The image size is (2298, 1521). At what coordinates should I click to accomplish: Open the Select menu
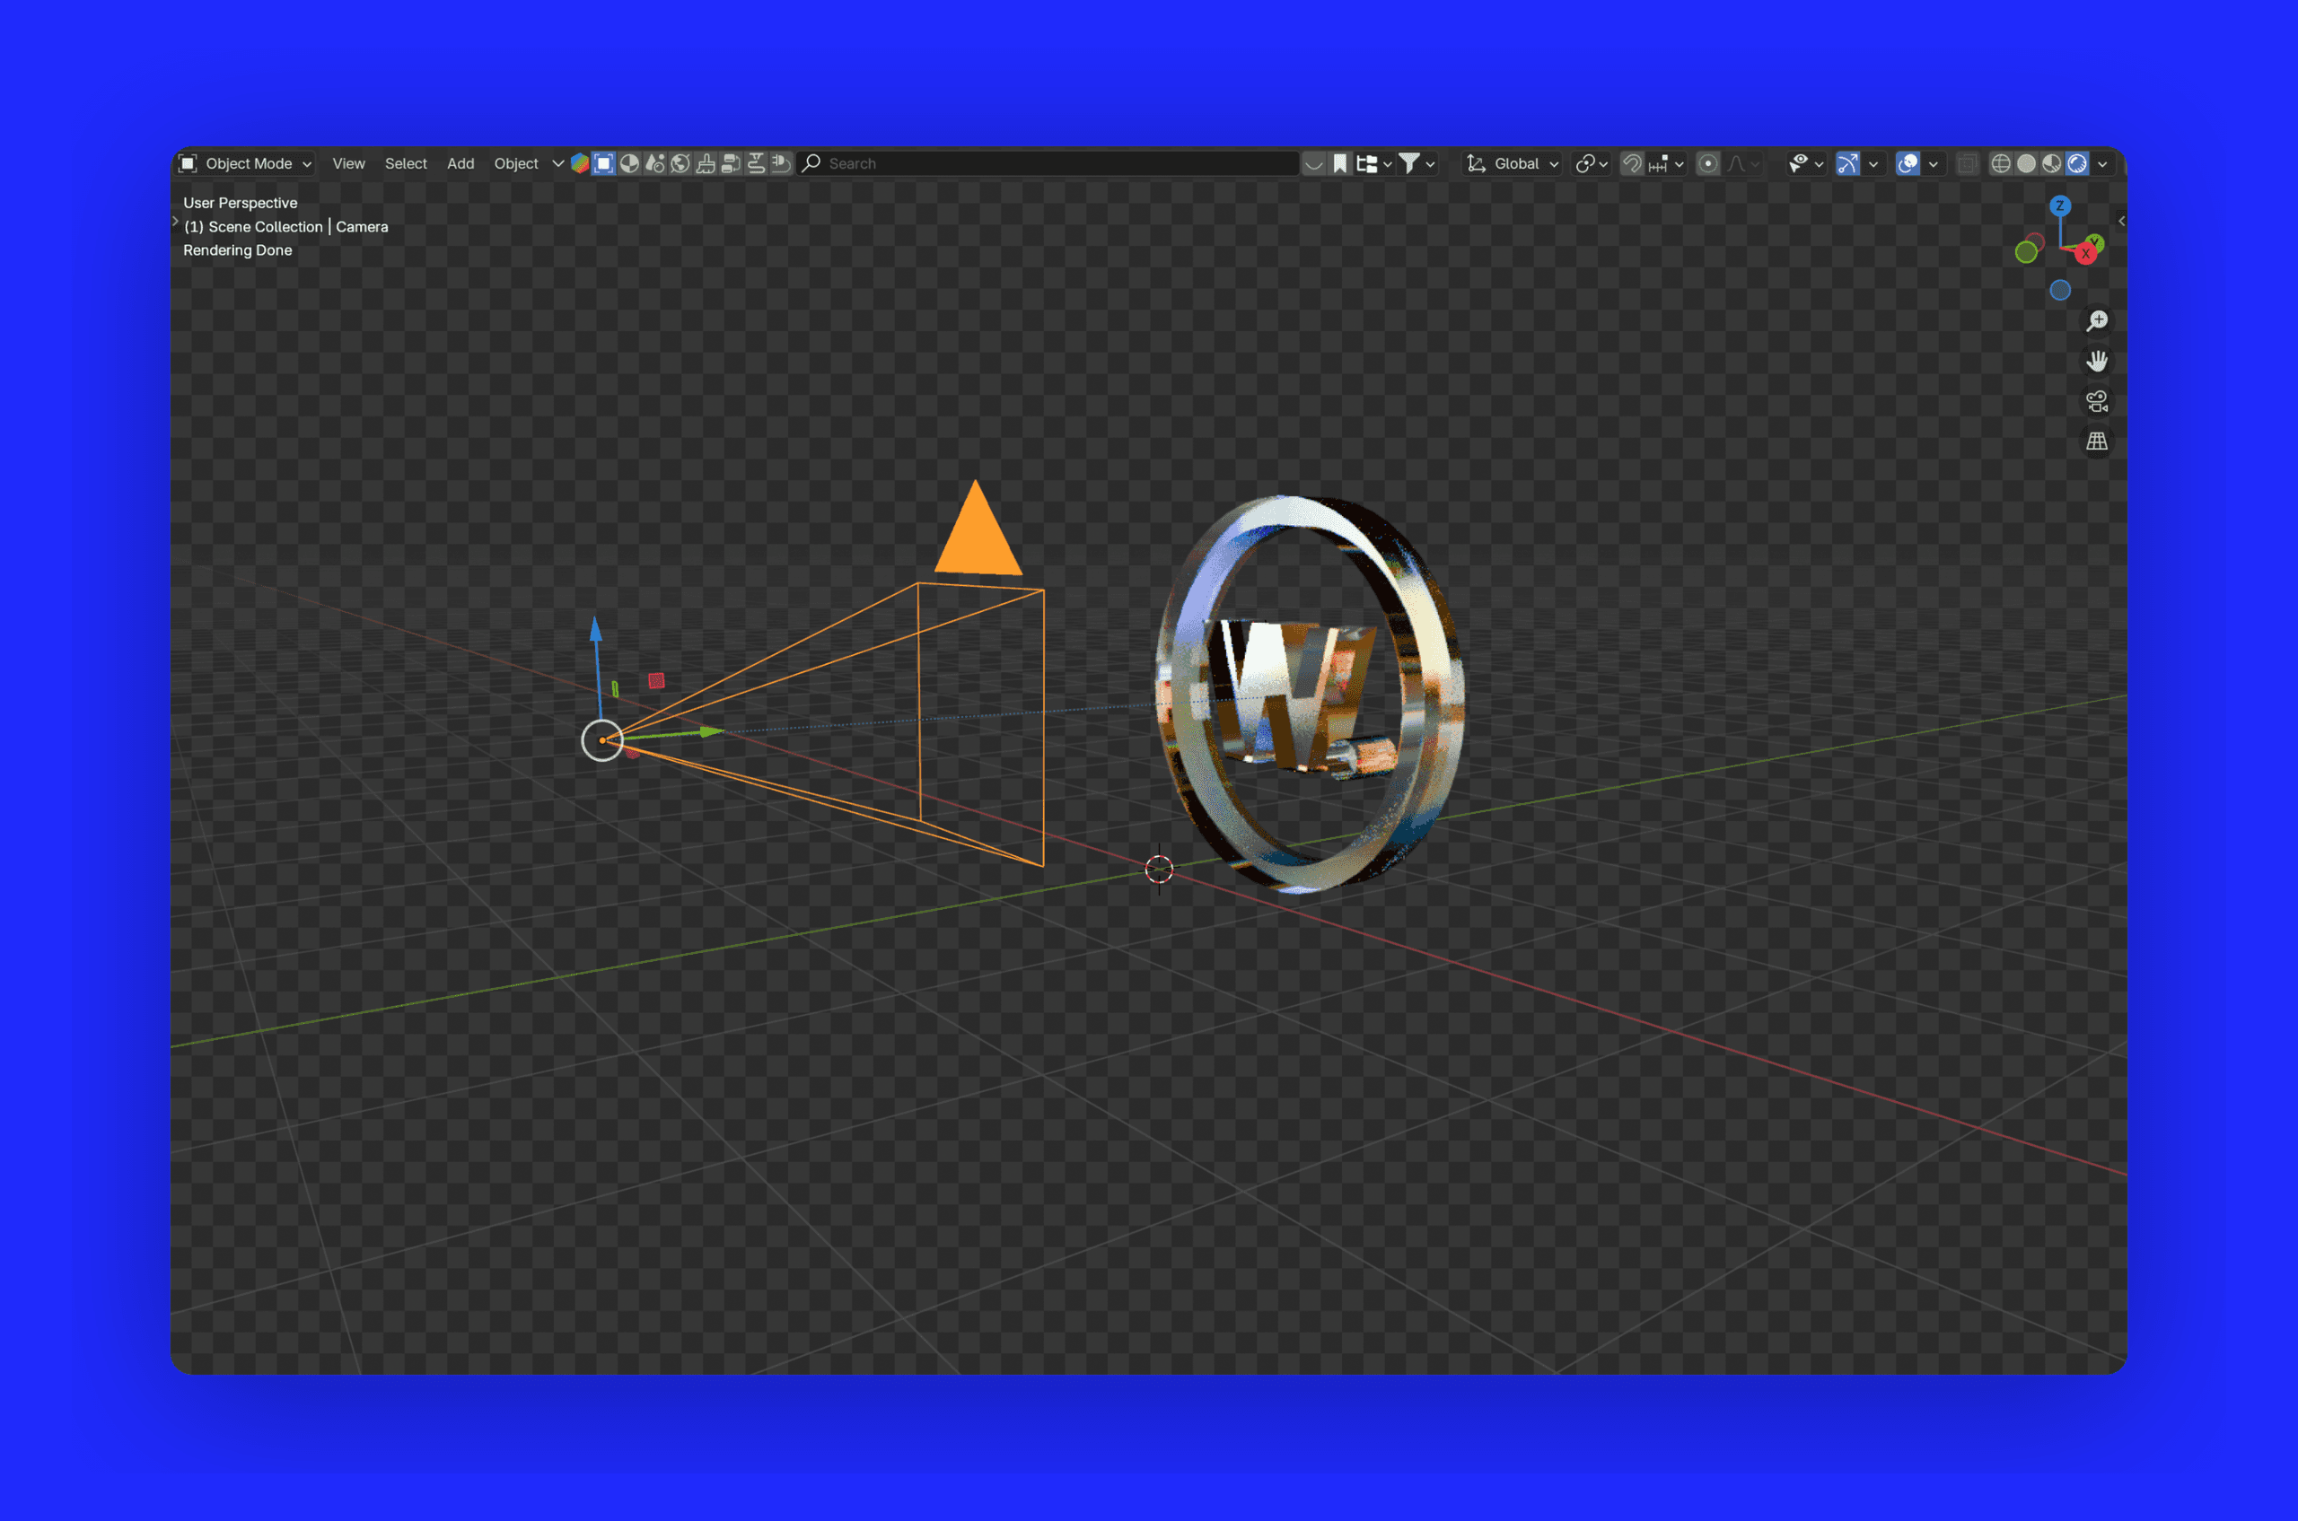406,164
